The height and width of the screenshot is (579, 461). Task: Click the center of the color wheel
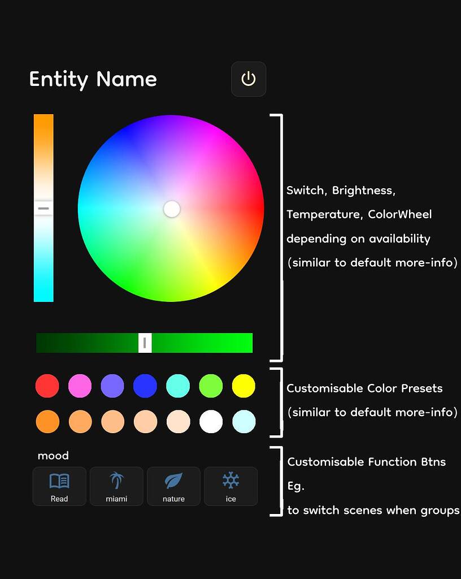[x=171, y=209]
